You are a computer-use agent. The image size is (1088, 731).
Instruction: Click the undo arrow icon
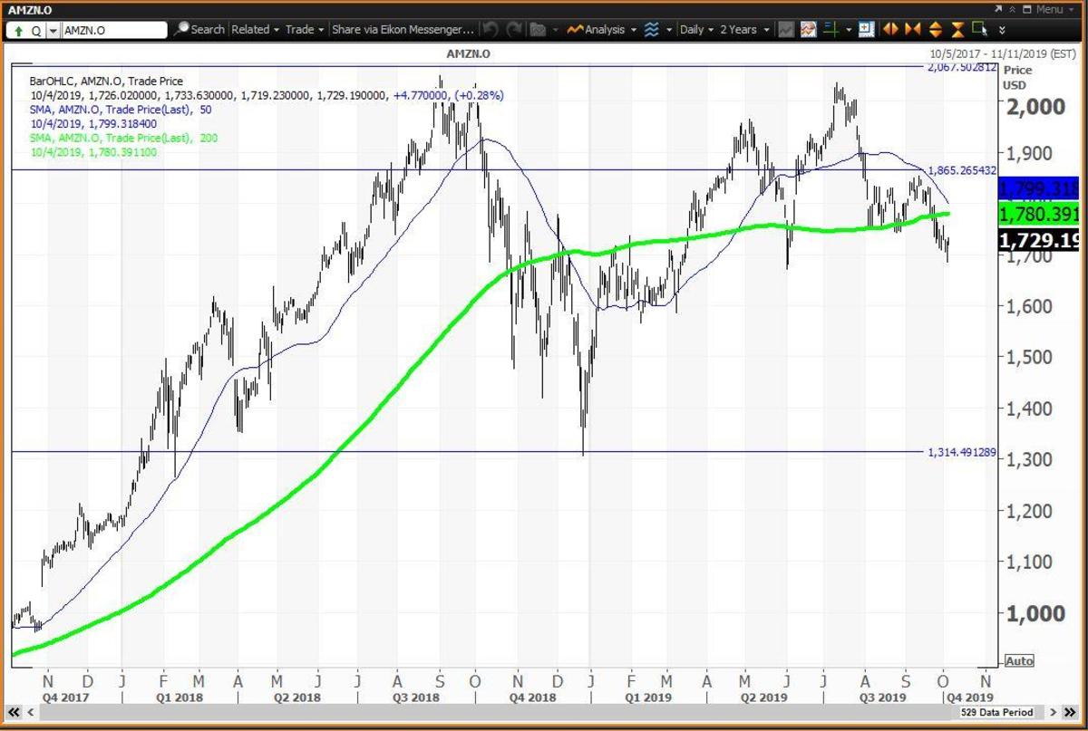491,29
